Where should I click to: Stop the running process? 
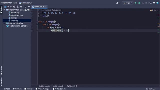[x=146, y=3]
